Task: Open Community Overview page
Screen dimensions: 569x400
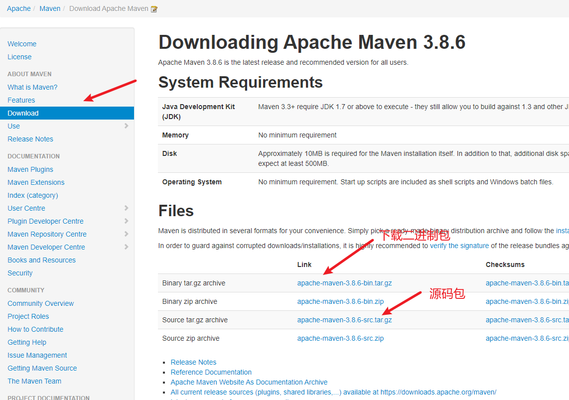Action: tap(41, 303)
